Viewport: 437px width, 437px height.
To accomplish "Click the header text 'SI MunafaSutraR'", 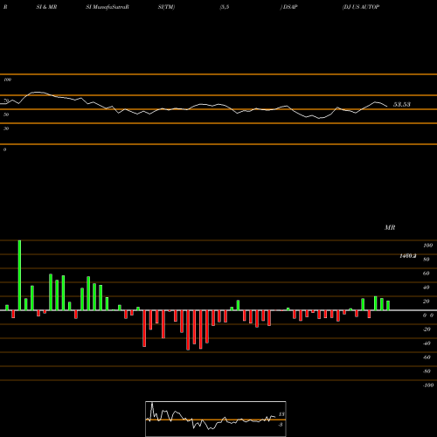I will click(108, 7).
